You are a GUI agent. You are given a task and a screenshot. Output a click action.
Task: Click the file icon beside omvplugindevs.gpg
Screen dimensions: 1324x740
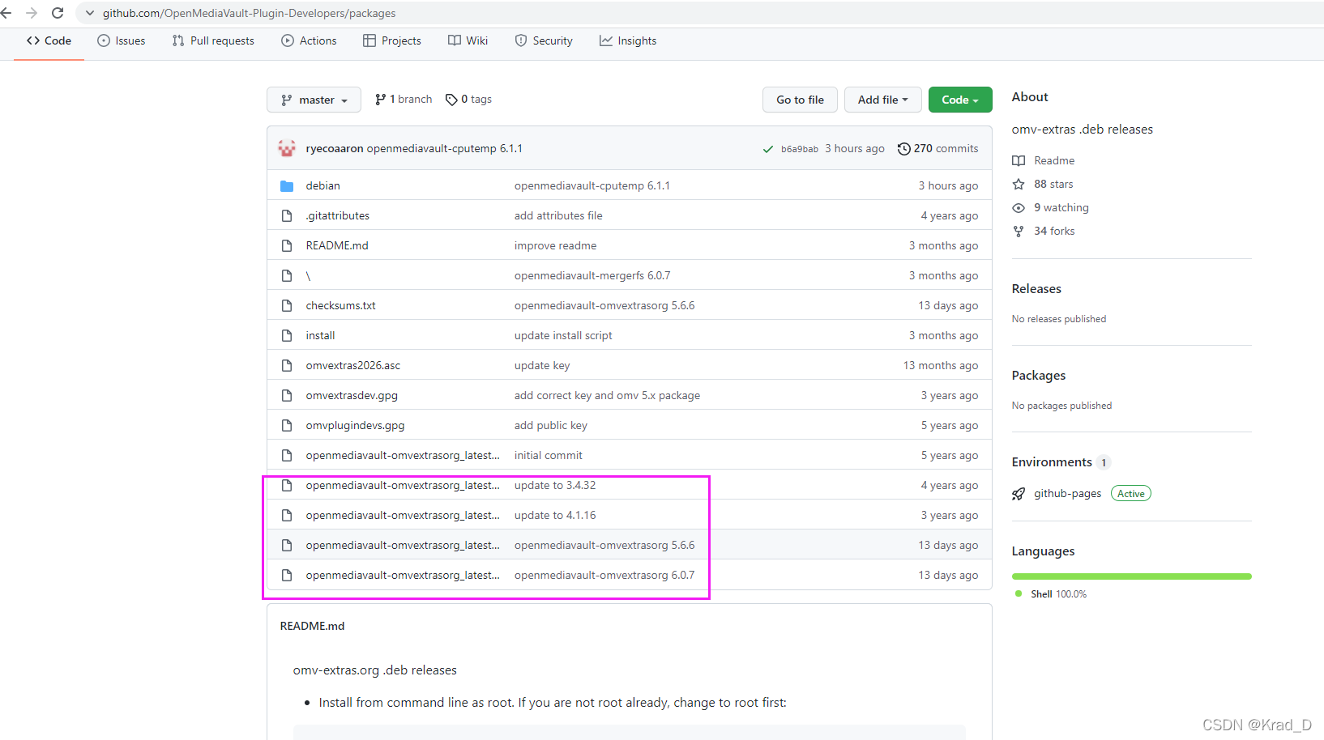(287, 425)
